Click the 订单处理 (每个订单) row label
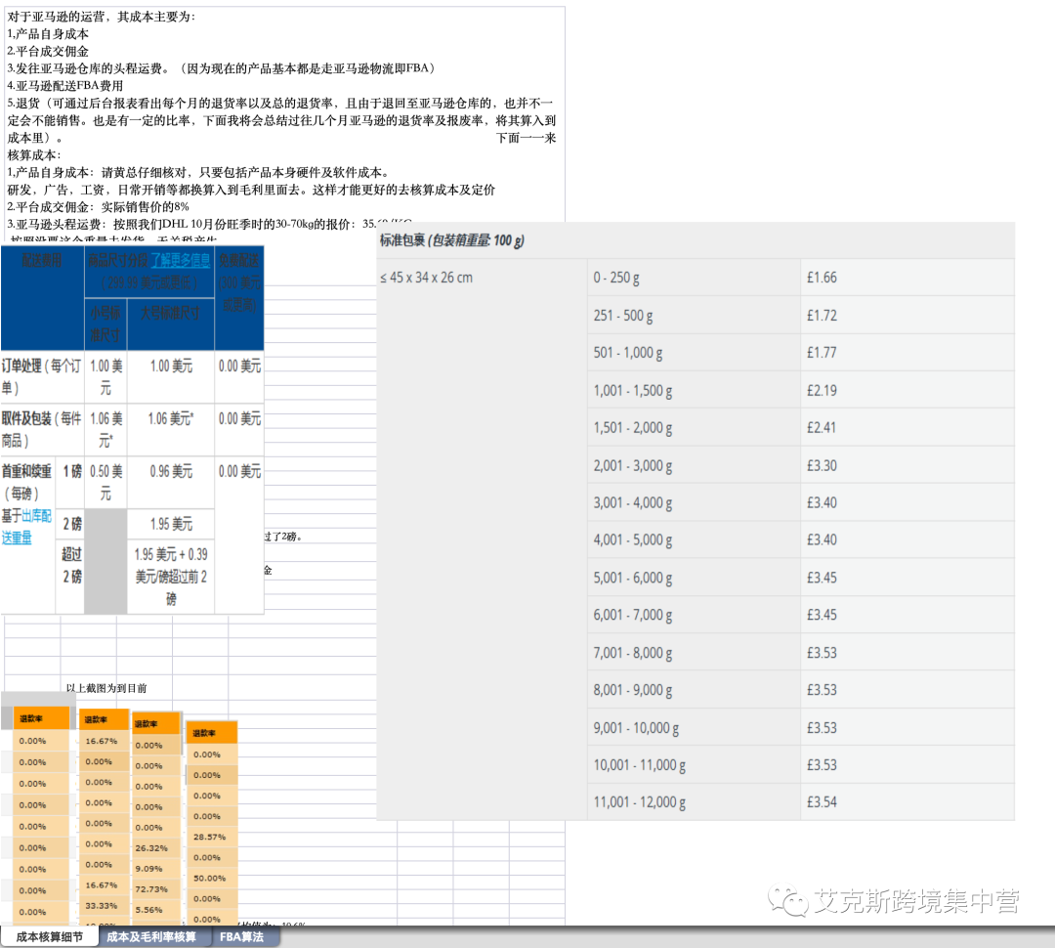The image size is (1055, 948). pyautogui.click(x=41, y=376)
